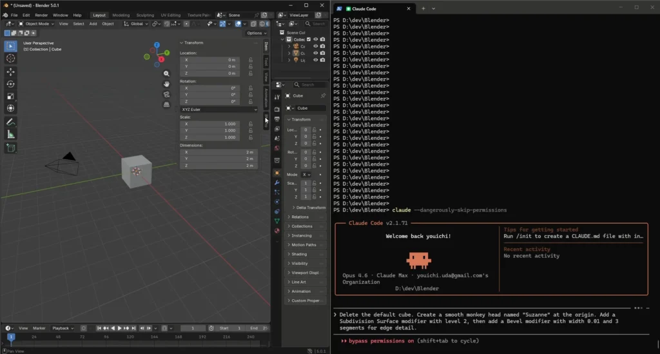Expand the Motion Paths panel

(305, 245)
